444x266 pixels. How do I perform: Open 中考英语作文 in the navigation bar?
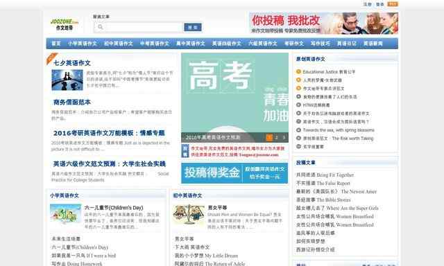tap(155, 44)
